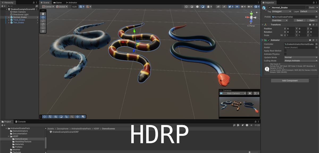This screenshot has height=153, width=319.
Task: Select the Scale tool in scene toolbar
Action: (x=43, y=24)
